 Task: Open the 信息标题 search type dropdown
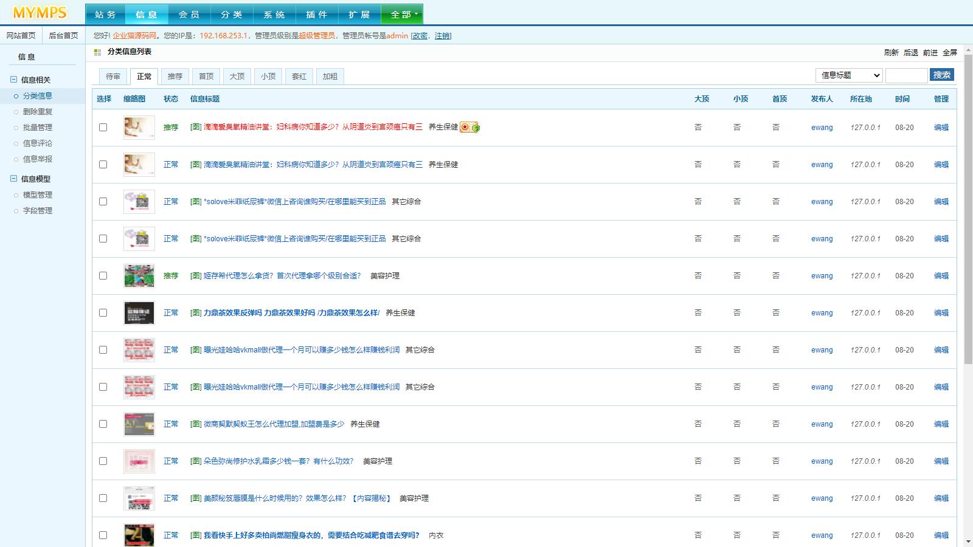[849, 75]
